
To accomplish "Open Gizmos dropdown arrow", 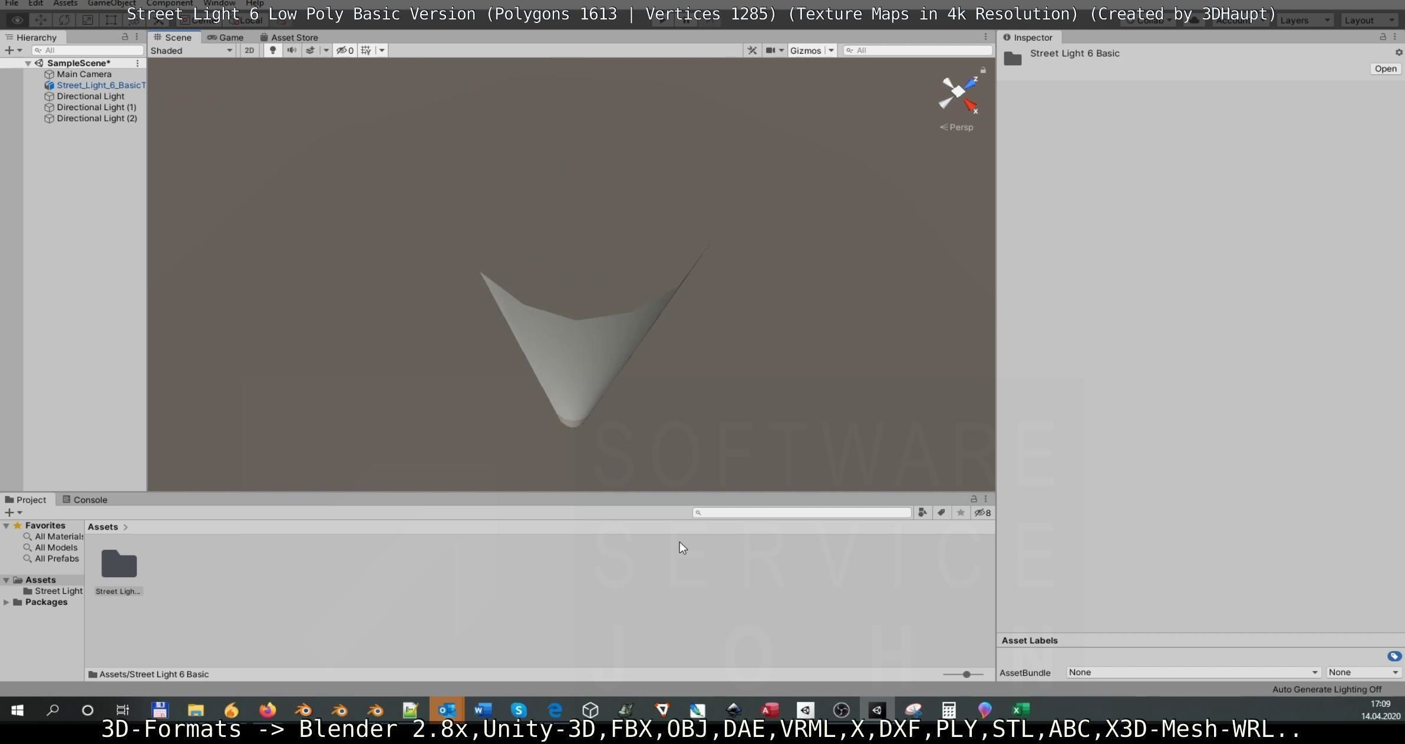I will point(831,50).
